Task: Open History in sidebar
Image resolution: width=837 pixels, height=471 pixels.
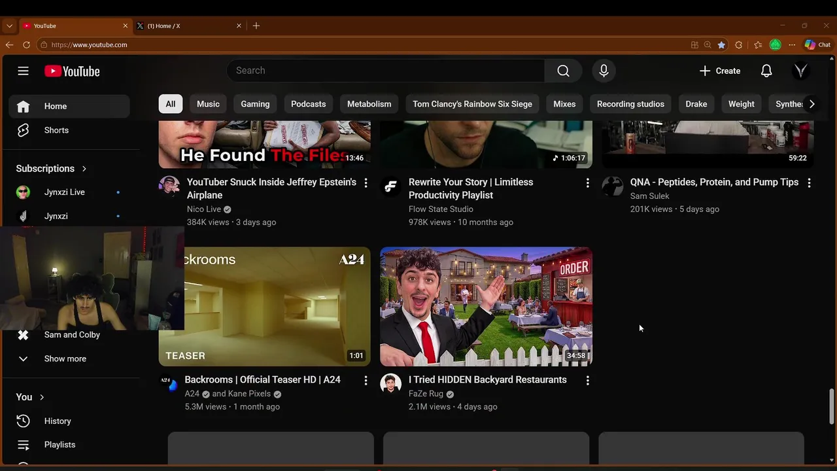Action: 69,421
